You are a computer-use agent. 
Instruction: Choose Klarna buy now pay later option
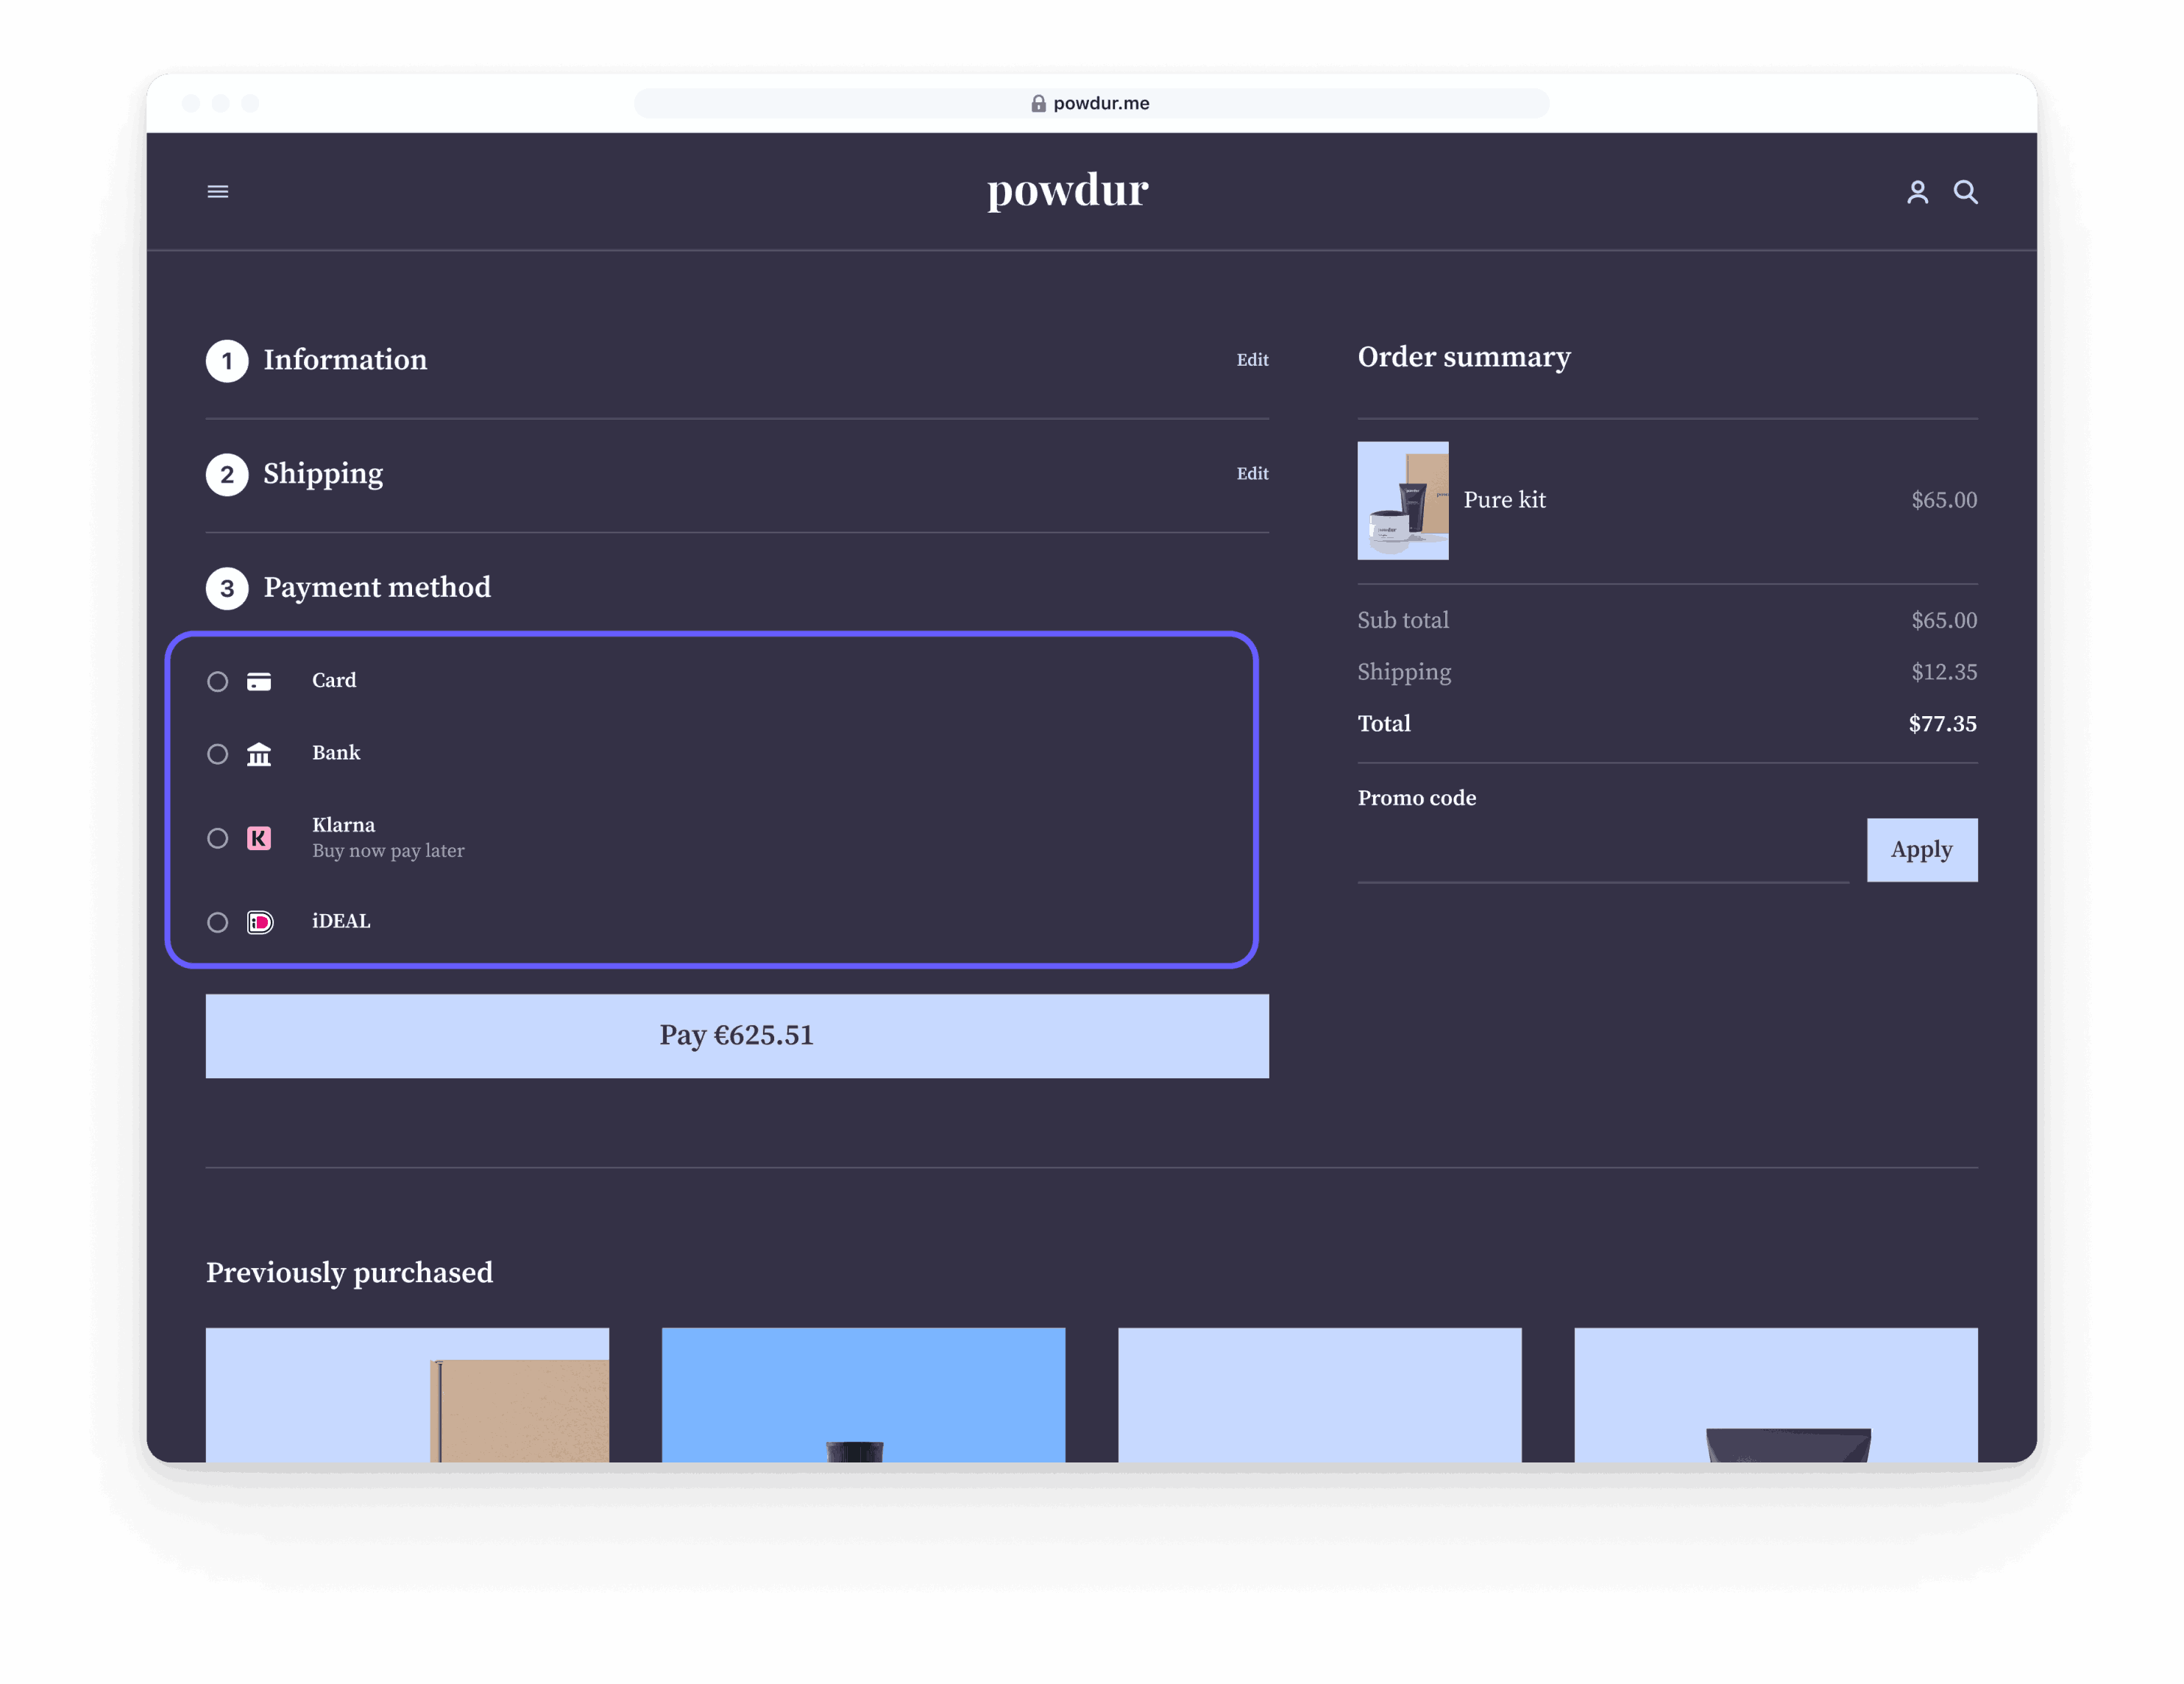(217, 838)
